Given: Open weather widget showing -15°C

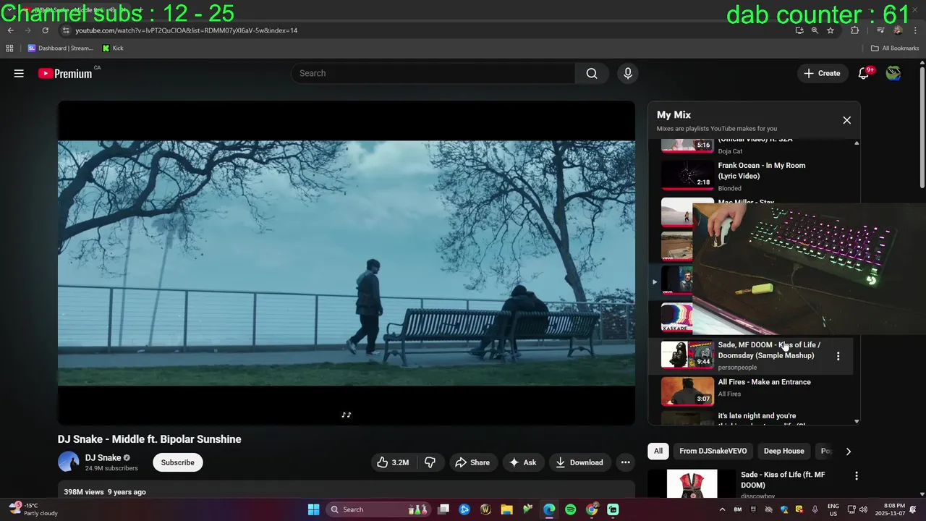Looking at the screenshot, I should [x=33, y=509].
